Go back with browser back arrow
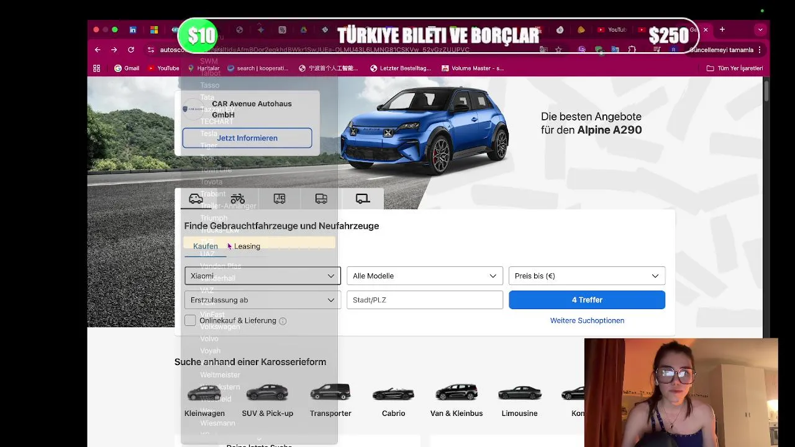The image size is (795, 447). click(x=98, y=50)
